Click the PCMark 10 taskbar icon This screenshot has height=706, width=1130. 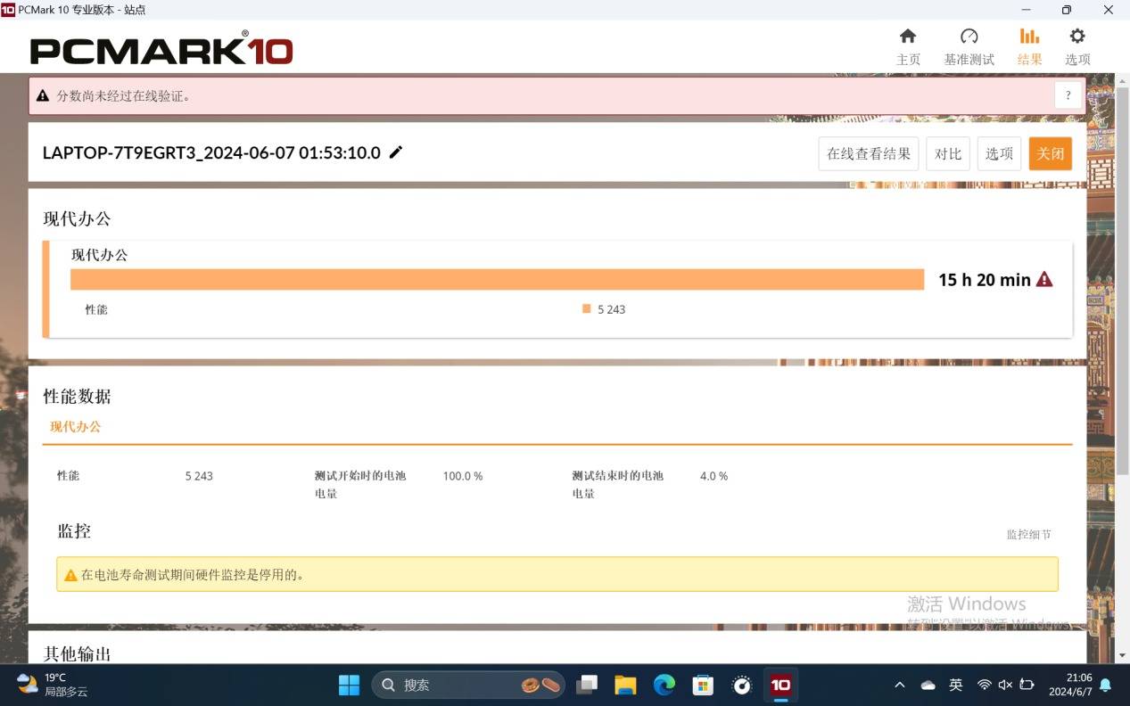click(780, 685)
